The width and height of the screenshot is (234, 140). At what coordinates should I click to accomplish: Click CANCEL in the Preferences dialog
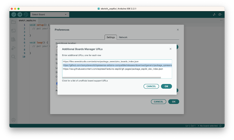point(158,102)
